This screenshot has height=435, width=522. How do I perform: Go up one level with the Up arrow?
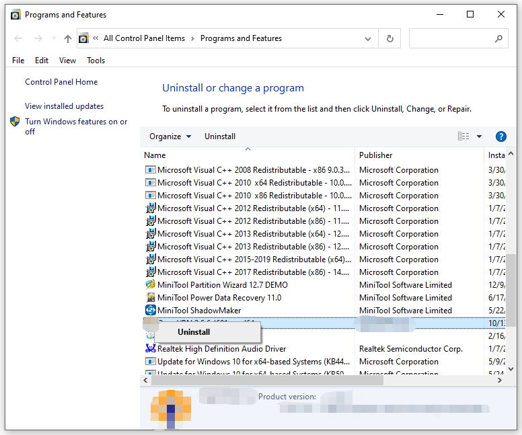tap(68, 38)
